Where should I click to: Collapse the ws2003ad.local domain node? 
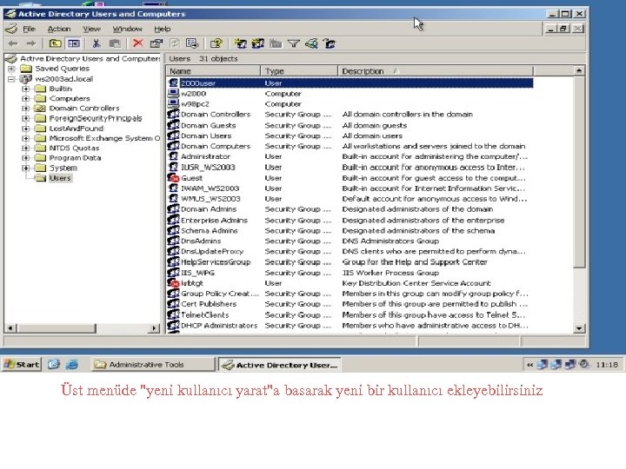[11, 79]
